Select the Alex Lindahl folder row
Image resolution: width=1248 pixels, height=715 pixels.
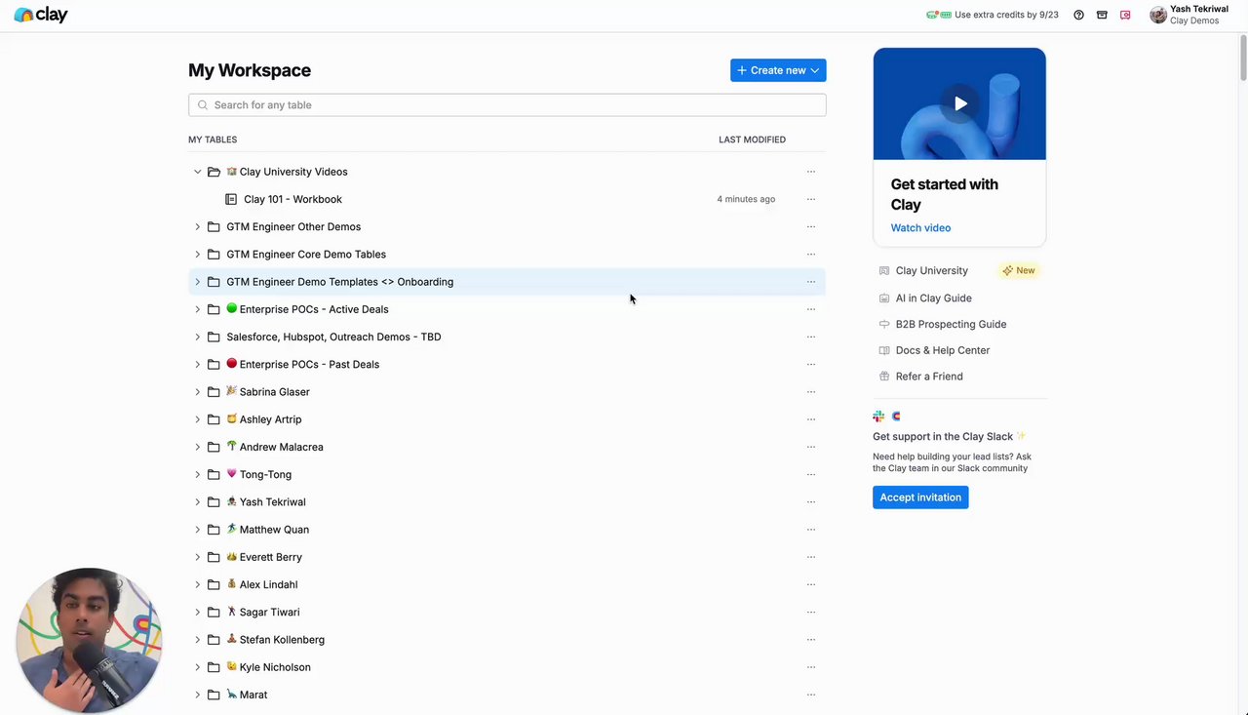pos(507,584)
